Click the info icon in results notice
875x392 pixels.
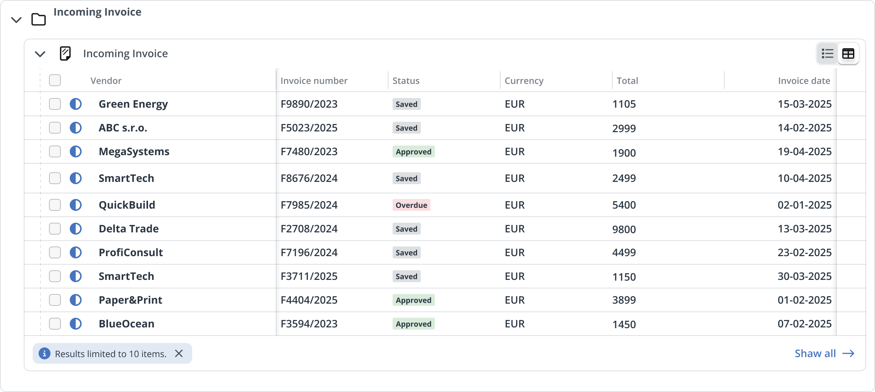(45, 354)
